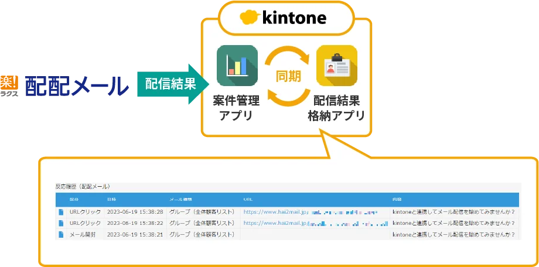The width and height of the screenshot is (539, 267).
Task: Open the record icon for the メール開封 row
Action: 61,234
